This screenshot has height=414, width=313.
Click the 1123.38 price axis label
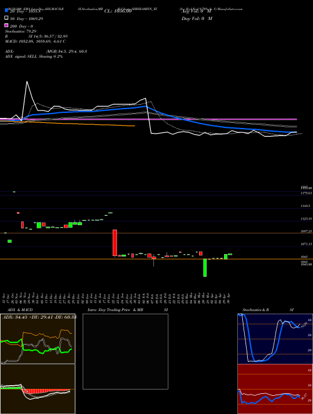pos(306,219)
